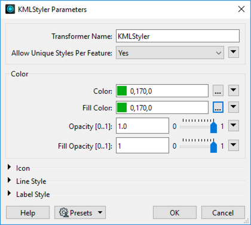Click the FME application icon in title bar
This screenshot has height=225, width=251.
point(10,9)
